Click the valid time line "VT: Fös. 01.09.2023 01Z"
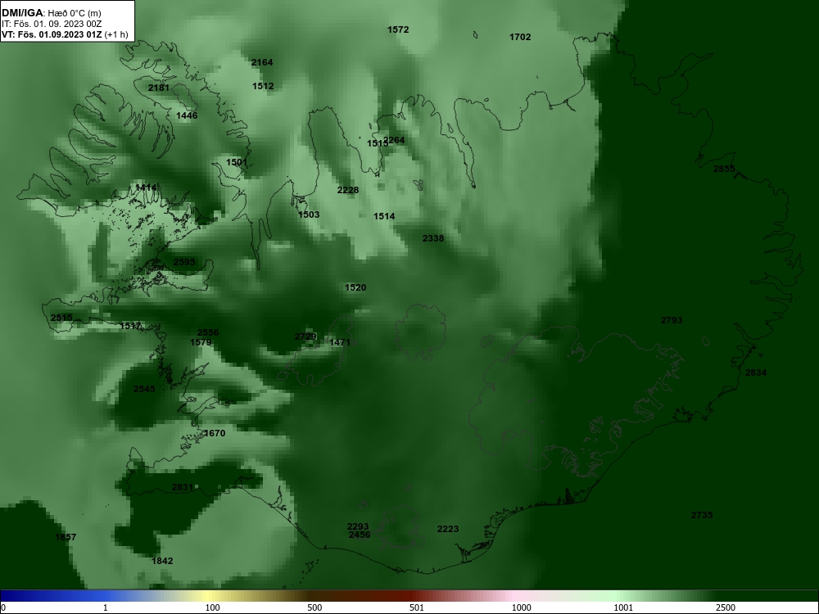Screen dimensions: 819x614 click(52, 35)
